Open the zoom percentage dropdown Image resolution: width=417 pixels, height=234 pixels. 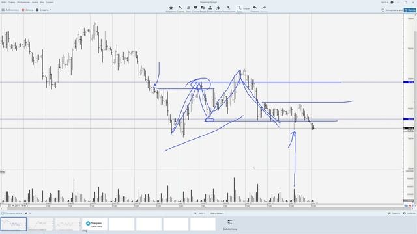(x=202, y=213)
